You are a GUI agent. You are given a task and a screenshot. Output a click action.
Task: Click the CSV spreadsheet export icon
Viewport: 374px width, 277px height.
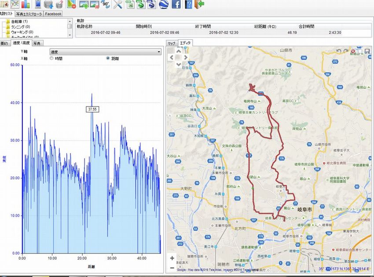click(x=130, y=4)
